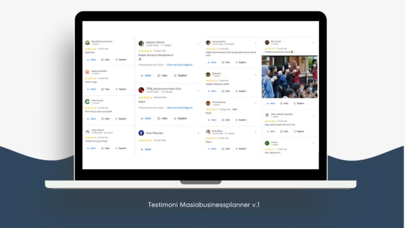The image size is (405, 228).
Task: Click Suka on Budi's Local Guide review
Action: [226, 149]
